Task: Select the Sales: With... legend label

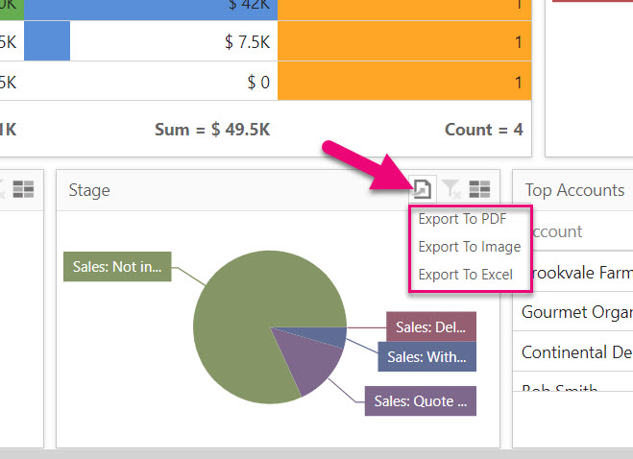Action: click(427, 356)
